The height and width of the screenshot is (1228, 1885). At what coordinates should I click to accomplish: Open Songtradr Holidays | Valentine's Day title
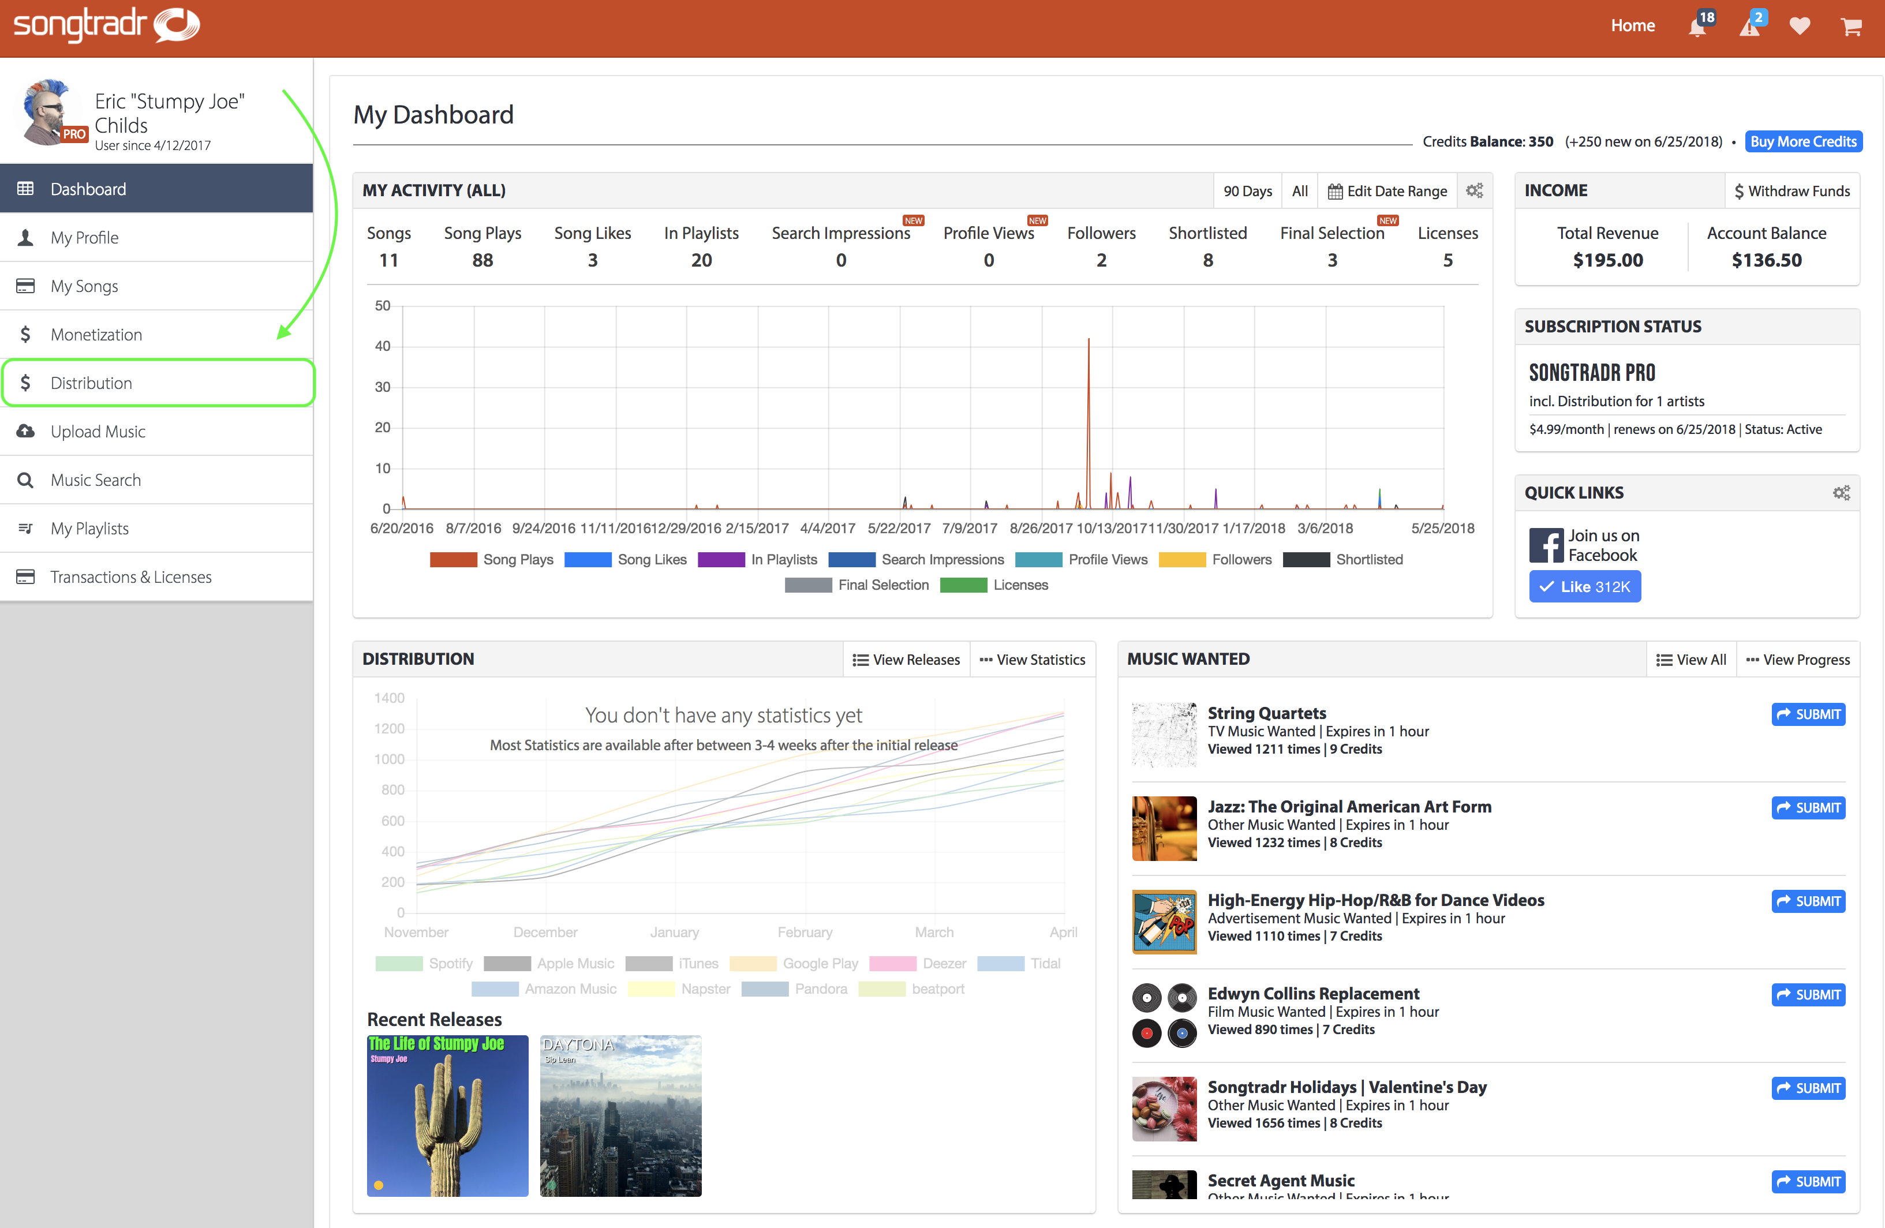(x=1347, y=1087)
